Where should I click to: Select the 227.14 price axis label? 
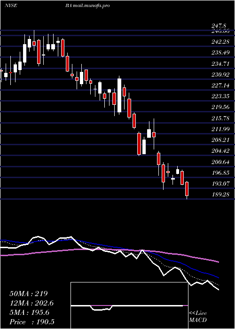(220, 86)
